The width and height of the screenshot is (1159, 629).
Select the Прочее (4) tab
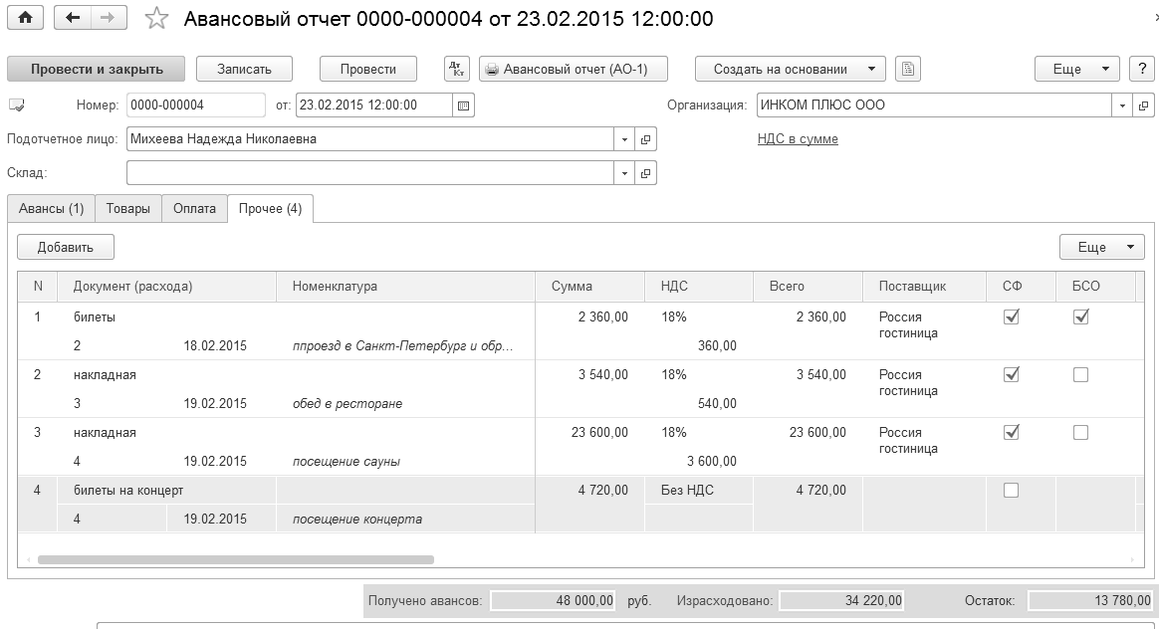(x=270, y=208)
